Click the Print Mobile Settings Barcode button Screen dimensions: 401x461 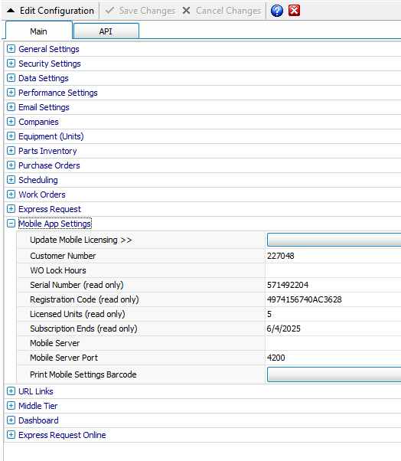pos(334,374)
